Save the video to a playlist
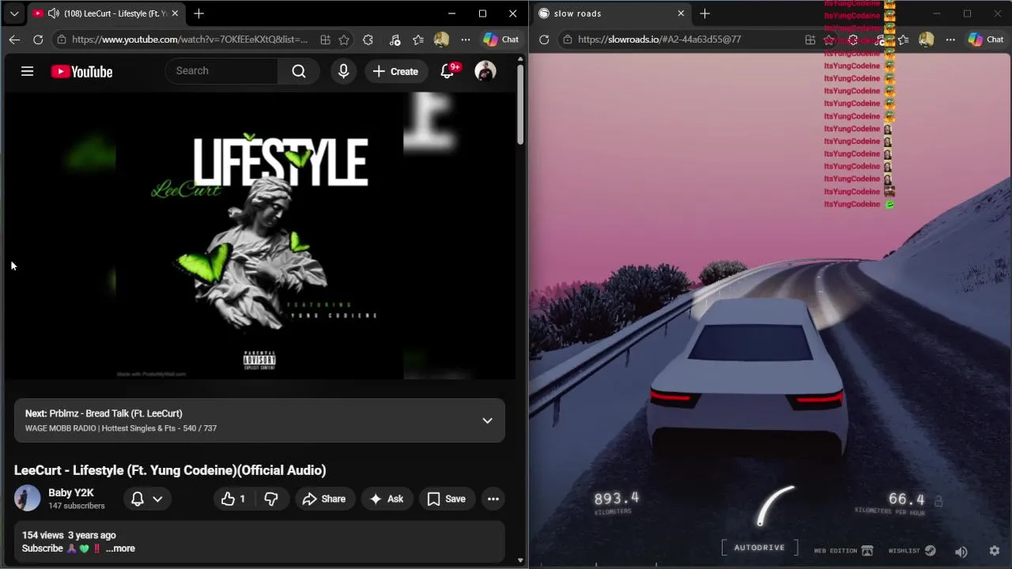 [x=447, y=499]
